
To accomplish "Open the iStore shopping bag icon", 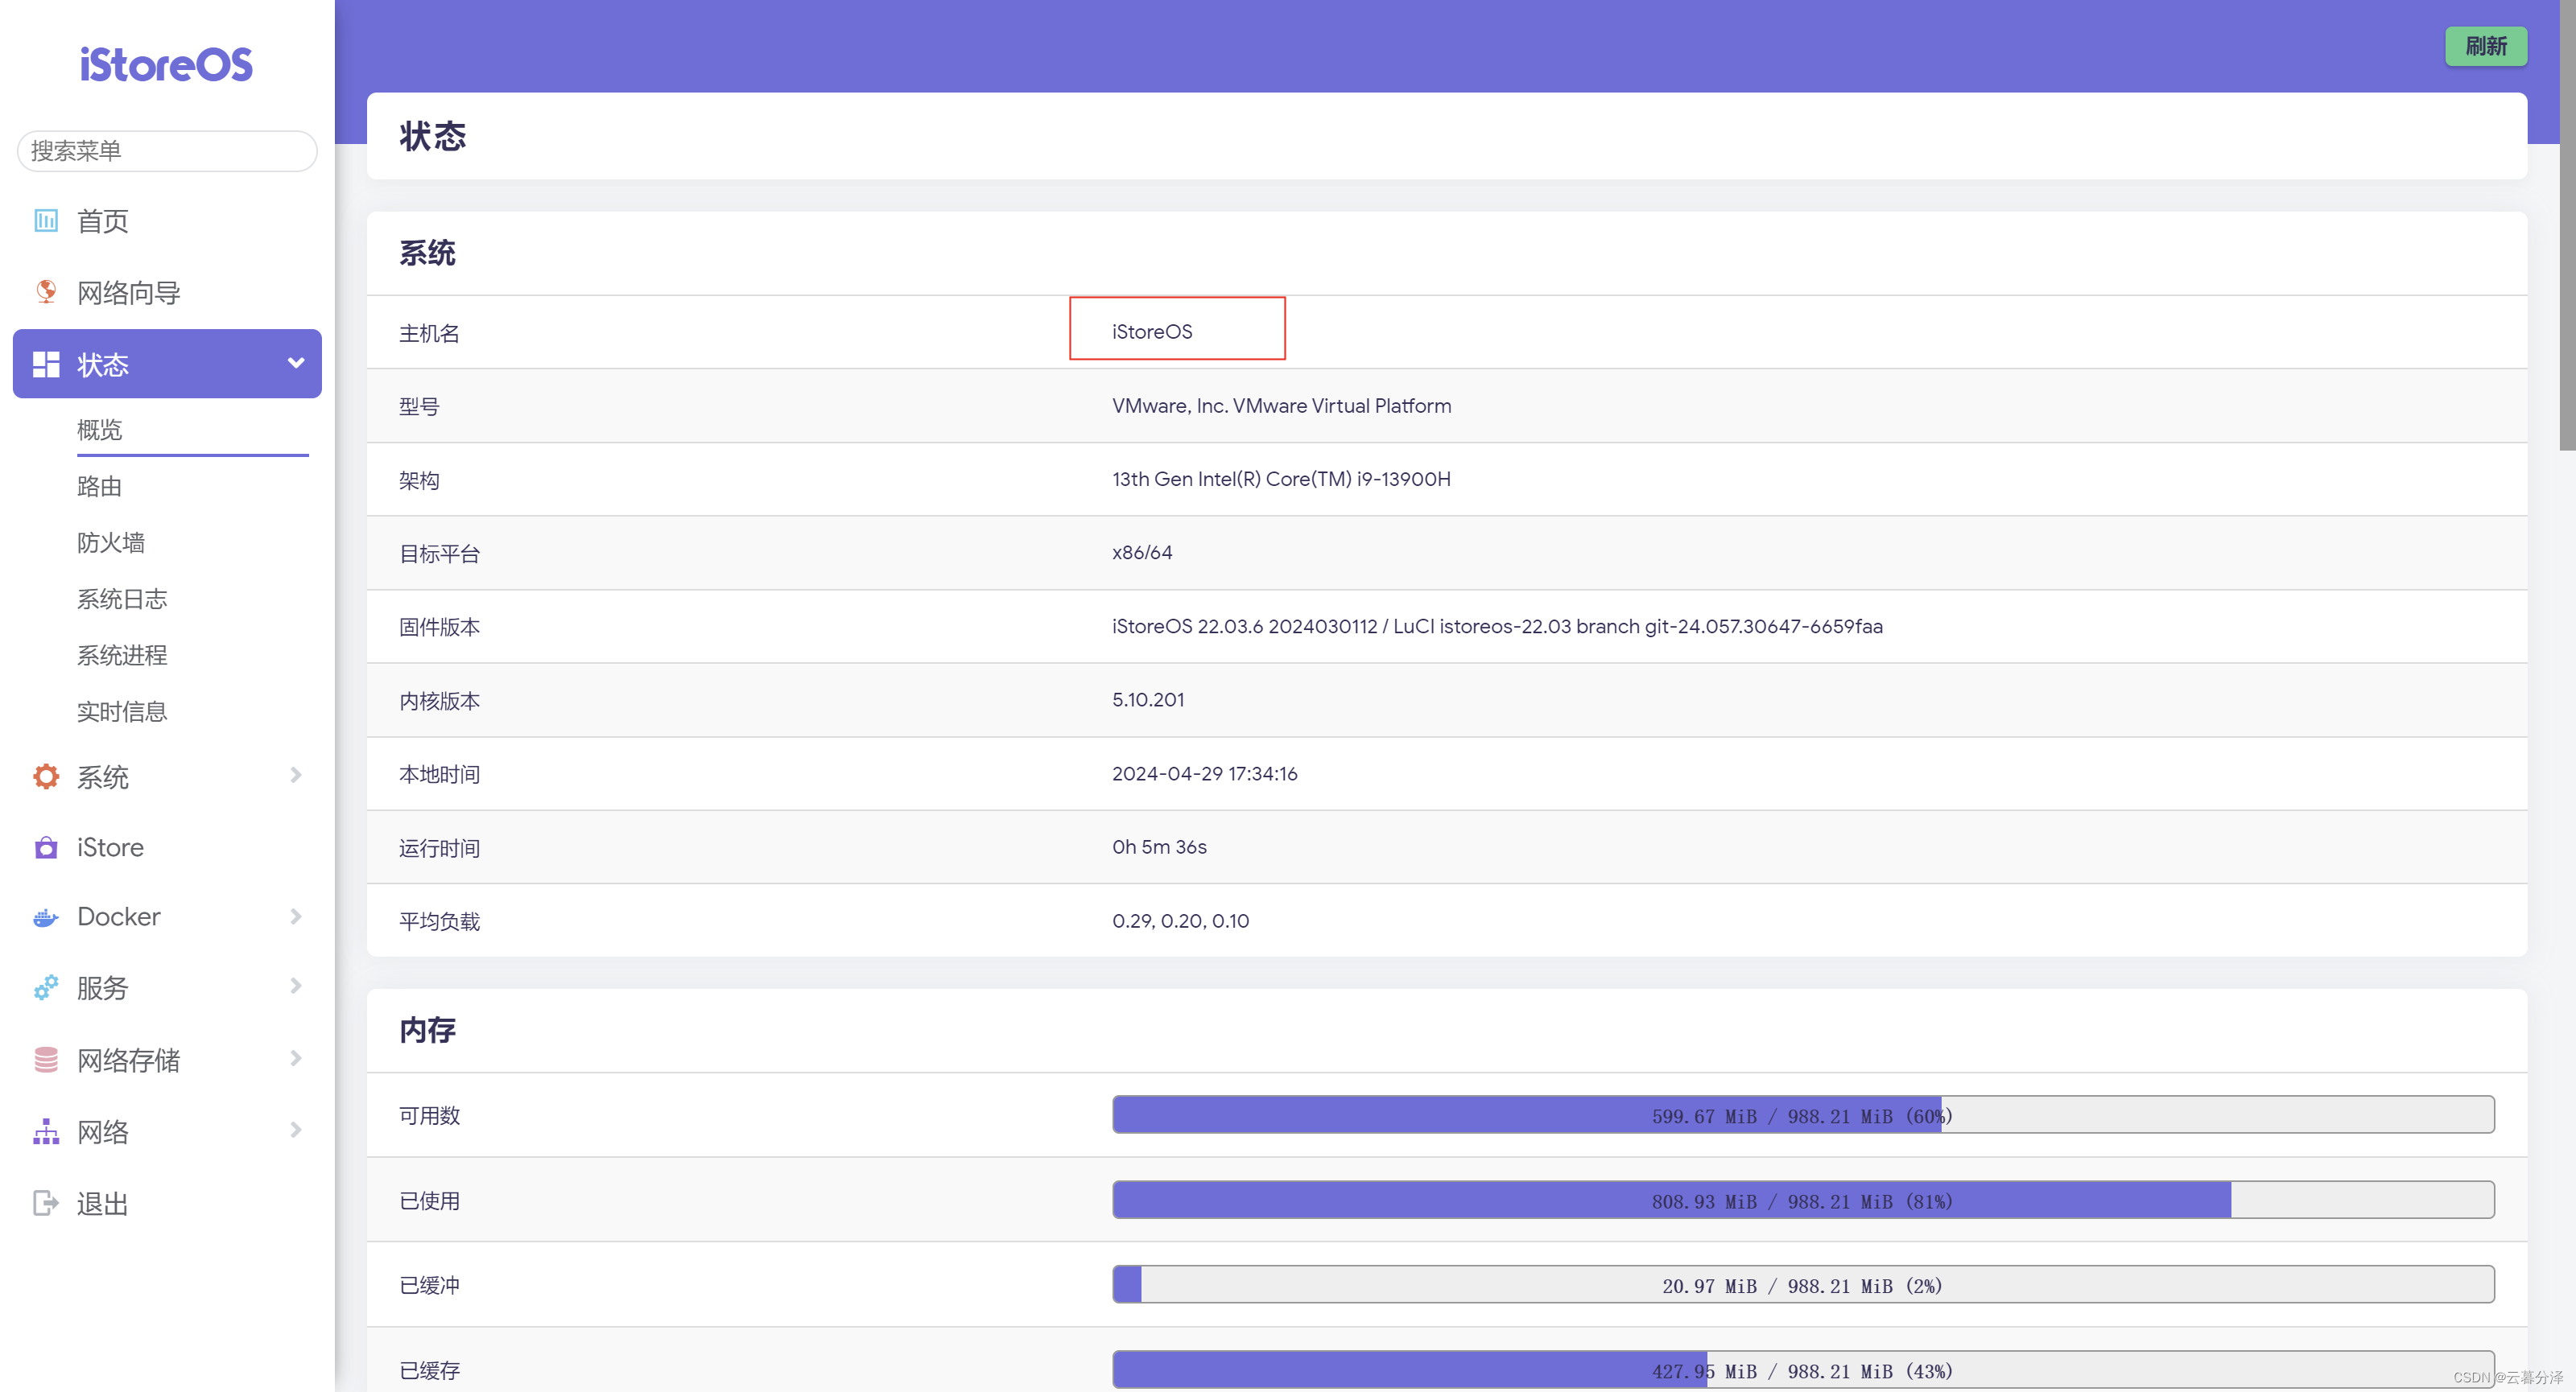I will coord(46,847).
